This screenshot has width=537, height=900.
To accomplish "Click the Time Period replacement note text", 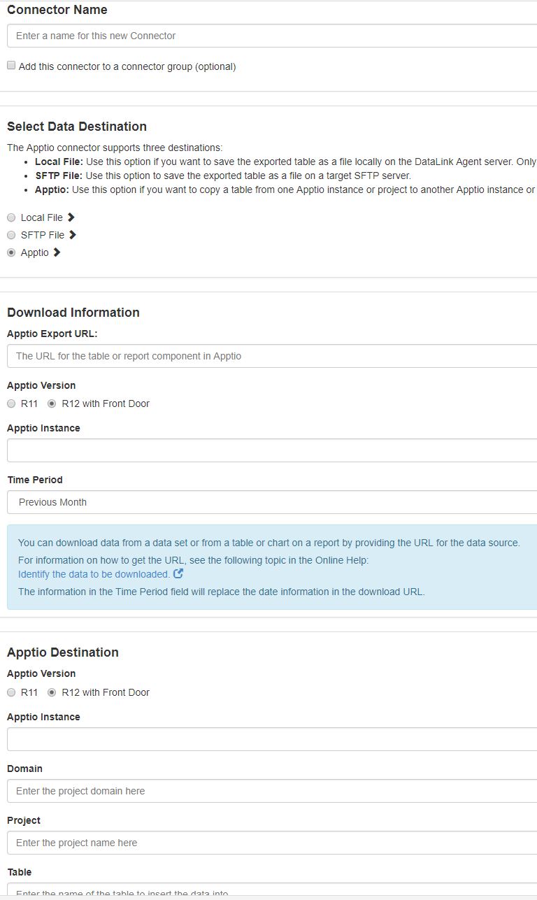I will tap(221, 592).
